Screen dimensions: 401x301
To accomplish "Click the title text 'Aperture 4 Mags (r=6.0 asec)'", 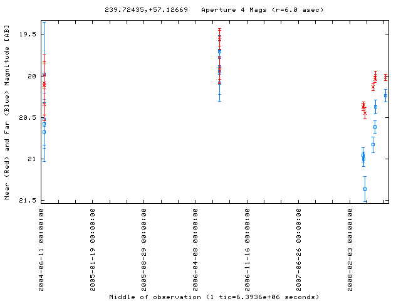I will [263, 10].
